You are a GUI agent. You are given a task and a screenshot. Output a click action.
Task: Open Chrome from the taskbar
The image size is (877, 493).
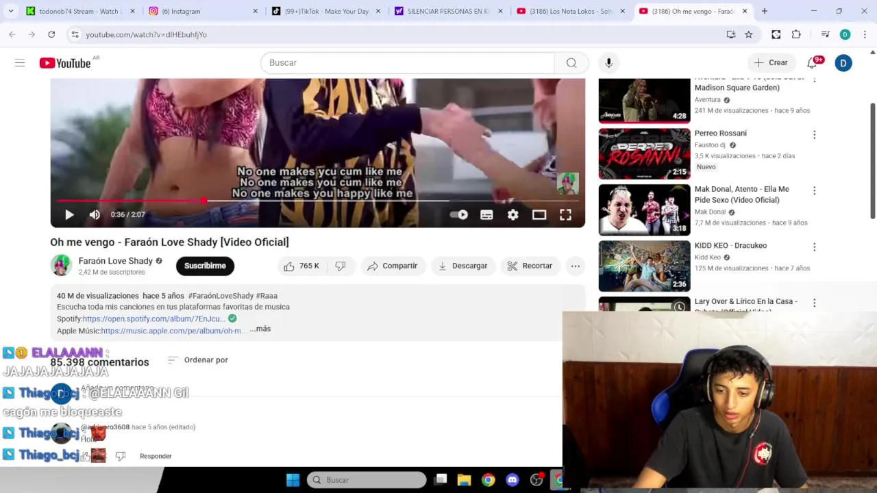pos(489,480)
